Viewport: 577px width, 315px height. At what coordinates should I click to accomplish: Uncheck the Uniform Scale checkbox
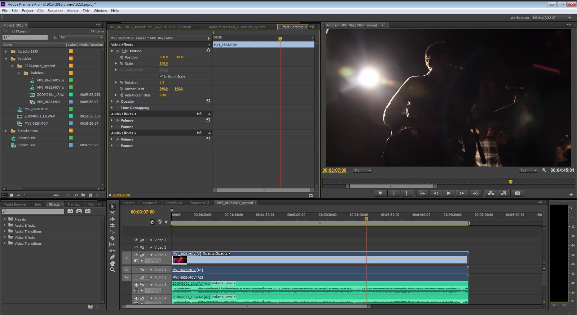pos(161,76)
